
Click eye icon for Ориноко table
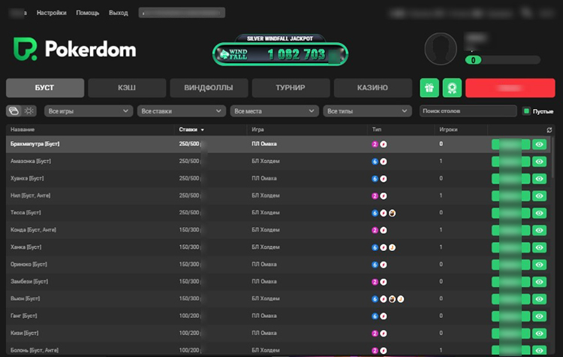(x=539, y=265)
